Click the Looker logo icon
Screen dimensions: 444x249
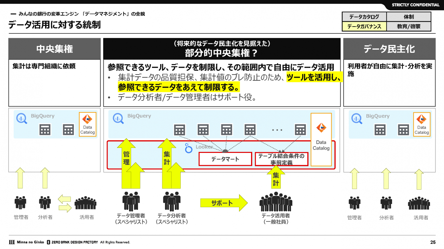point(188,148)
